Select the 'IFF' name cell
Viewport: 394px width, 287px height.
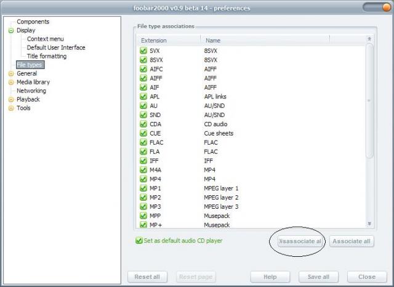pos(208,161)
